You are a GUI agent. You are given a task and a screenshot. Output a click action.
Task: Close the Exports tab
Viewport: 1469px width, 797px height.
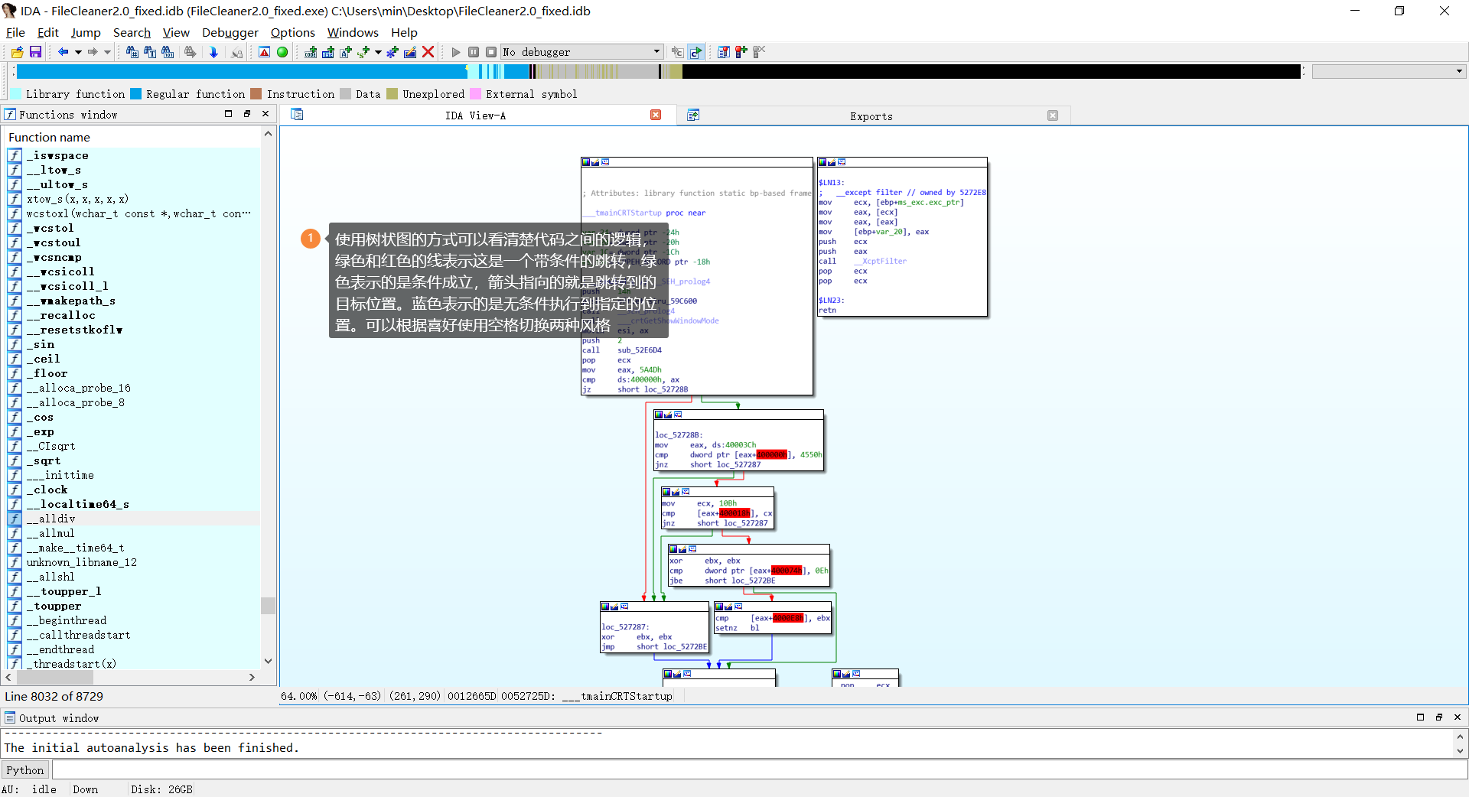1053,115
